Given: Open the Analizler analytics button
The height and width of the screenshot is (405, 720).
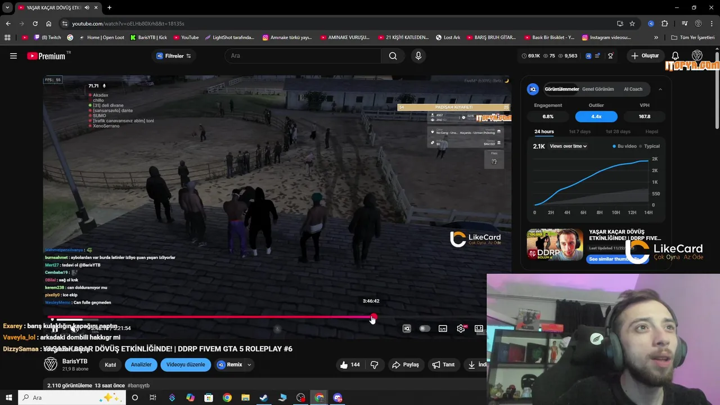Looking at the screenshot, I should click(x=141, y=364).
